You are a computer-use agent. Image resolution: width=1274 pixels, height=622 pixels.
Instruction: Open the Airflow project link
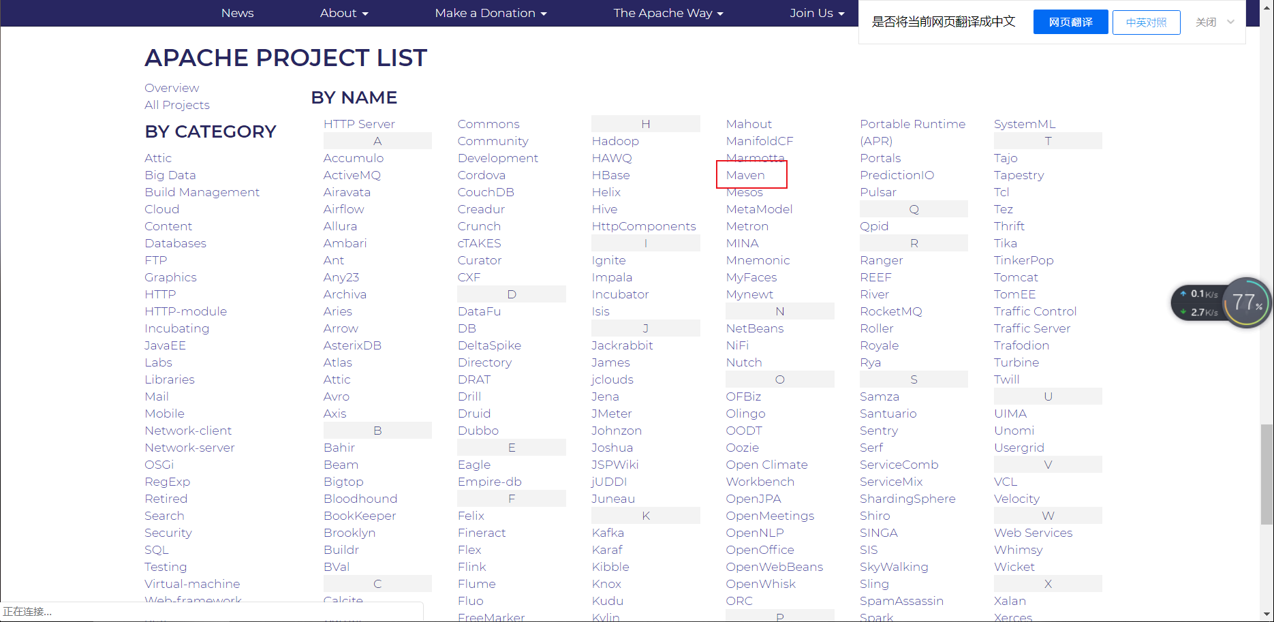click(344, 209)
